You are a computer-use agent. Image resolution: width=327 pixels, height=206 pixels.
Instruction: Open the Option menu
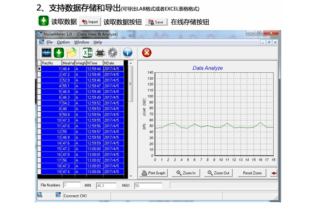(63, 42)
